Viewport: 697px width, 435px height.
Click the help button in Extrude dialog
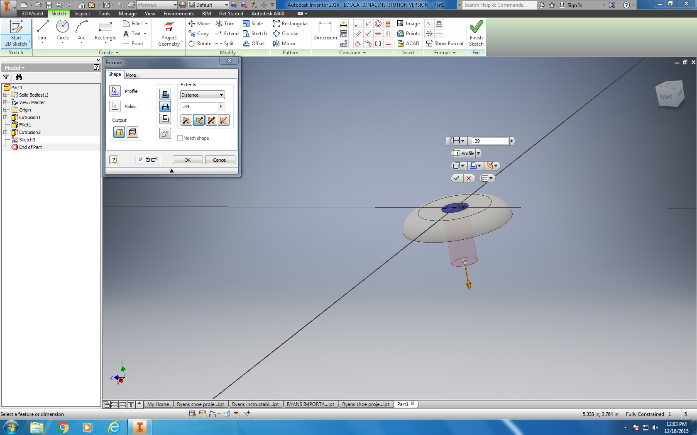coord(114,160)
